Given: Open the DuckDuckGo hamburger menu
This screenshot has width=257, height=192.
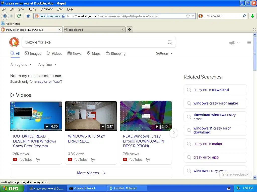Looking at the screenshot, I should point(249,42).
